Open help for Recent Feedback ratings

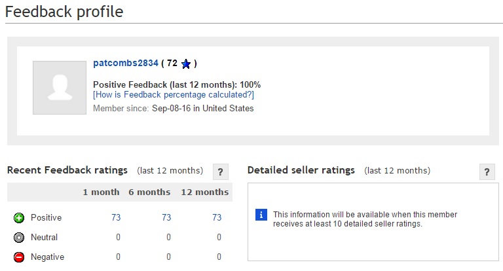click(x=221, y=172)
